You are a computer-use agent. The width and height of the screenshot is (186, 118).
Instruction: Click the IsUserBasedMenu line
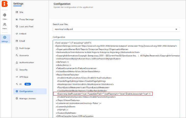(78, 71)
